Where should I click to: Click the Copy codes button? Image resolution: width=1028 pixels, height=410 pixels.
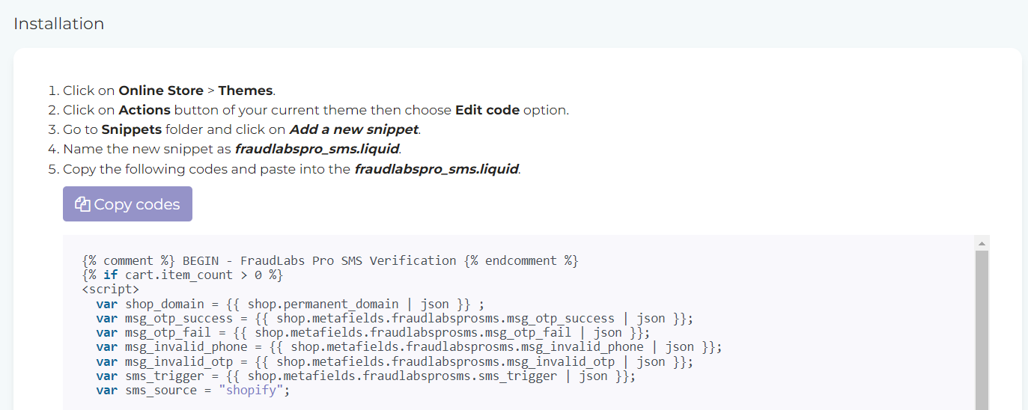[x=127, y=204]
